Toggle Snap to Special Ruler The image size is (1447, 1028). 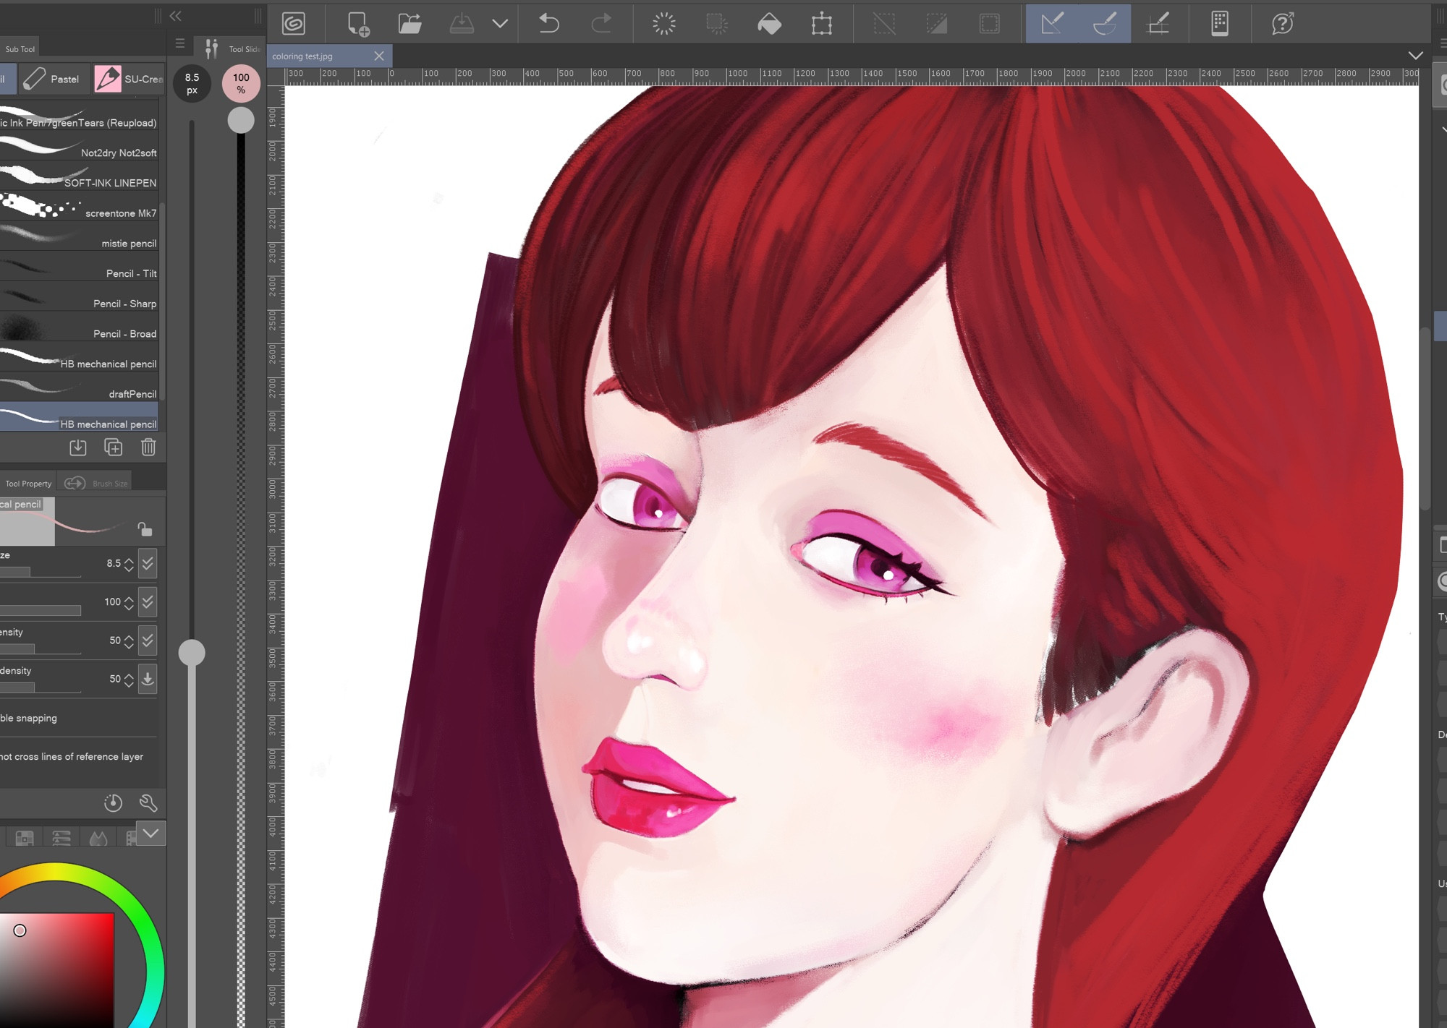[1105, 23]
